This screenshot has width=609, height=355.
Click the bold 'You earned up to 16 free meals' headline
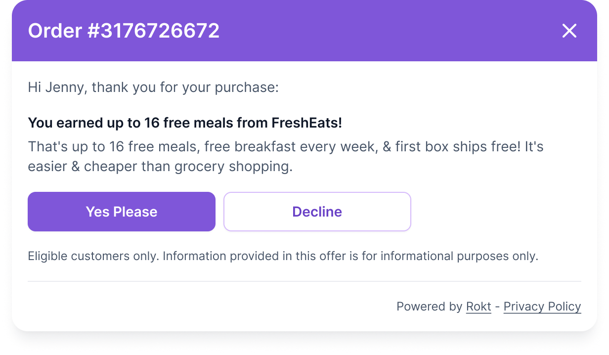(x=185, y=123)
